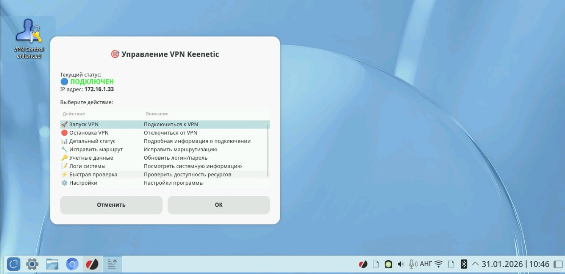Click the green ПОДКЛЮЧЕН status text
565x274 pixels.
(x=92, y=82)
